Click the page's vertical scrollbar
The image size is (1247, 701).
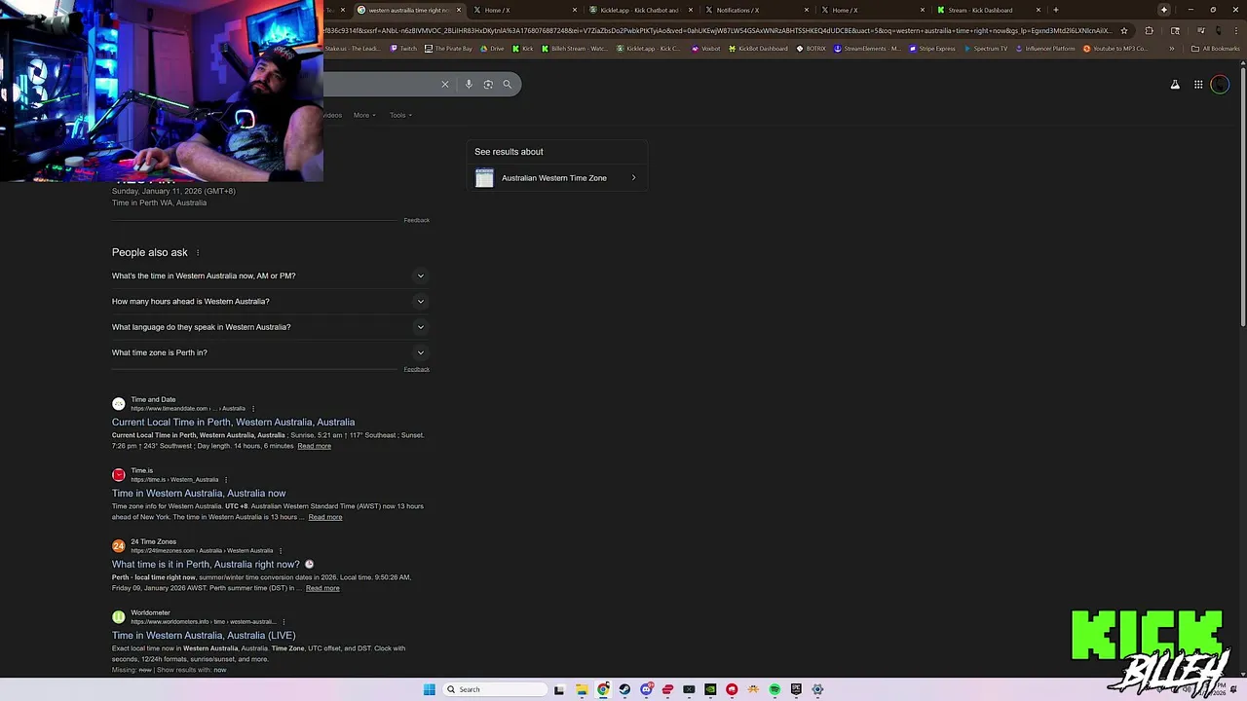pos(1242,195)
